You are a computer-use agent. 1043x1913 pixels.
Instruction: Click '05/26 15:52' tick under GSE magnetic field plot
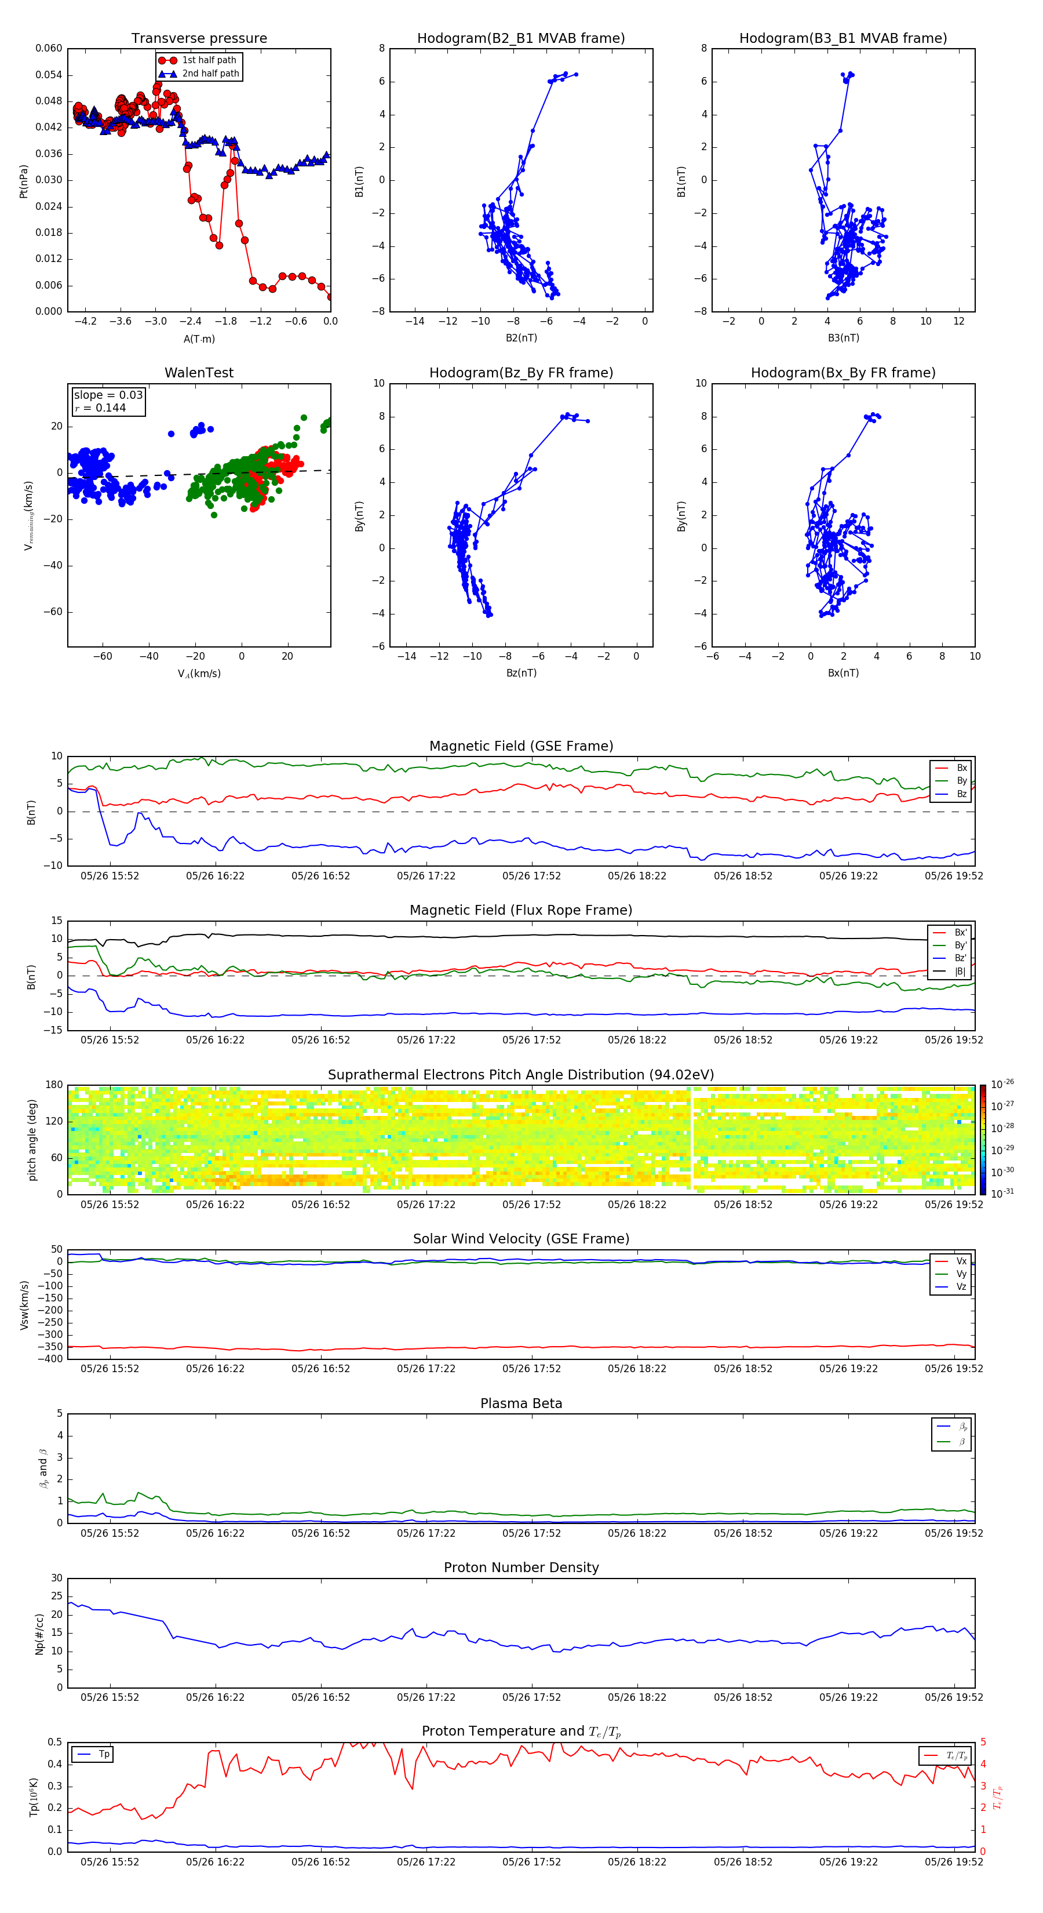point(109,877)
